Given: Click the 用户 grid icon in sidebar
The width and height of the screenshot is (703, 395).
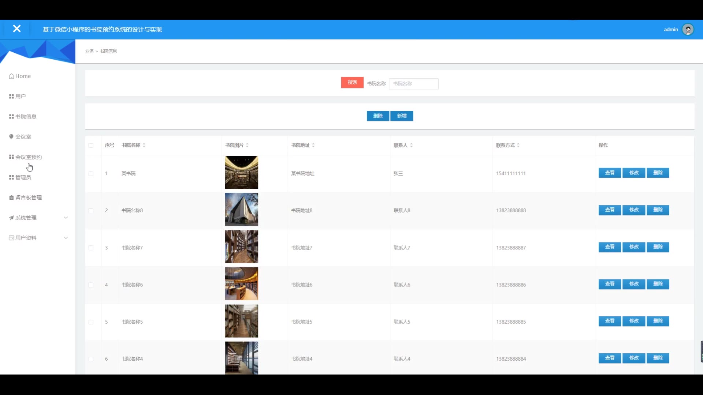Looking at the screenshot, I should [x=11, y=96].
